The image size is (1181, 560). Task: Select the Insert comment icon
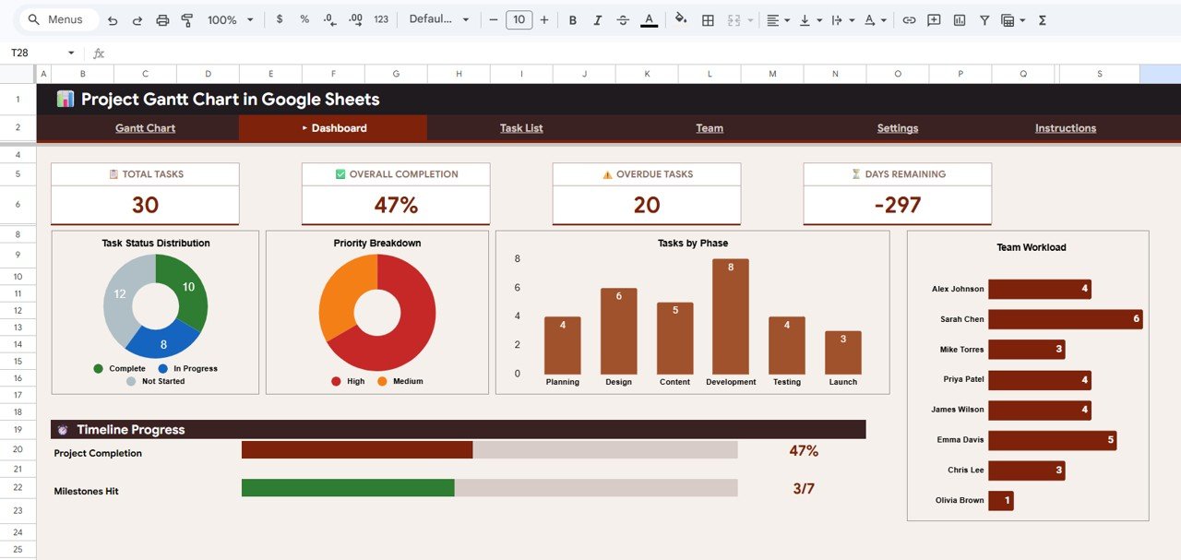click(x=933, y=18)
